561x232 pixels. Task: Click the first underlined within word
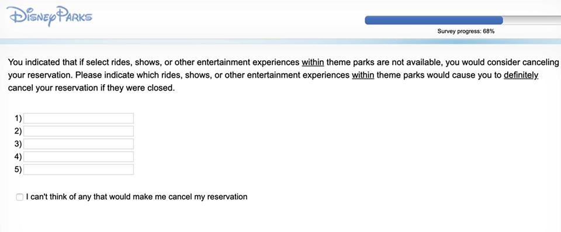click(313, 63)
